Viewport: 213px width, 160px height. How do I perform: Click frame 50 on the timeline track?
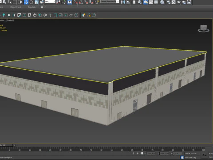(x=101, y=149)
